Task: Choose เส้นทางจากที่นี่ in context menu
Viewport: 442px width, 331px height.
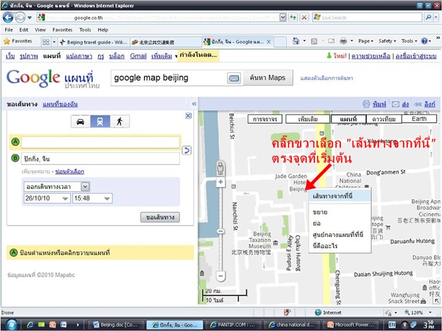Action: [340, 196]
